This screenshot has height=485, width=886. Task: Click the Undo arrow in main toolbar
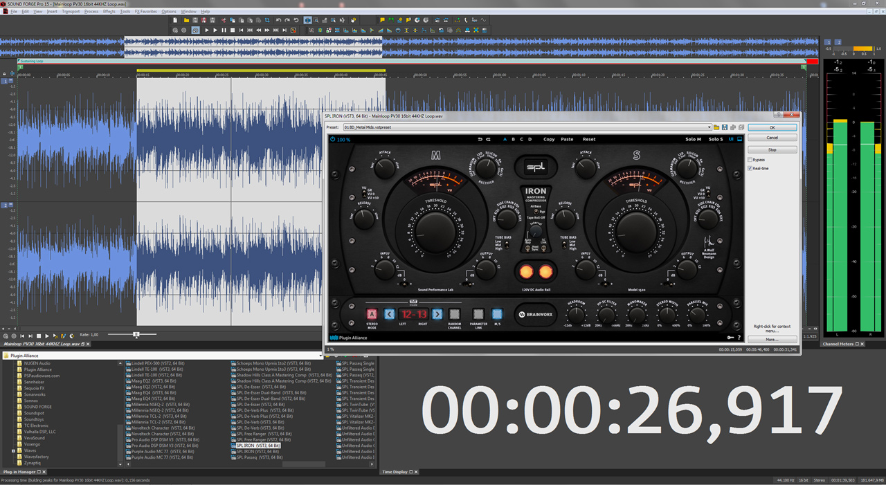coord(278,20)
